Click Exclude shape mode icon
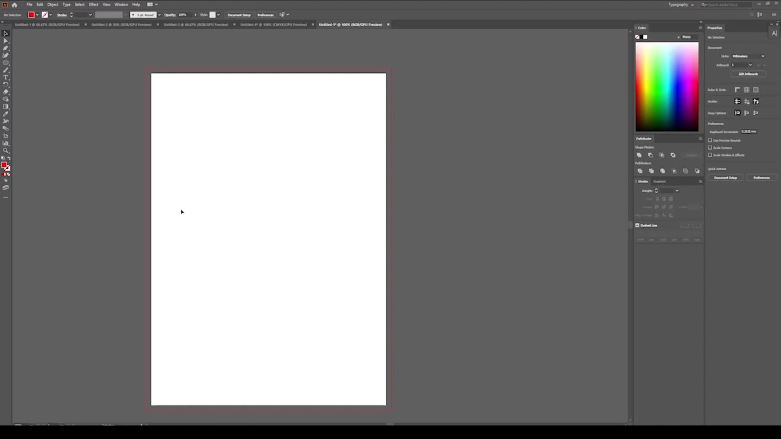Viewport: 781px width, 439px height. [673, 155]
